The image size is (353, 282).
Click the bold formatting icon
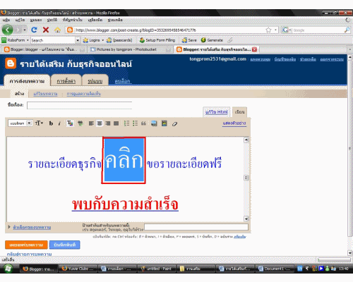point(51,123)
